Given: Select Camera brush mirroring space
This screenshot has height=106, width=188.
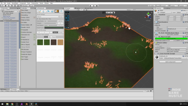Looking at the screenshot, I should [x=61, y=32].
